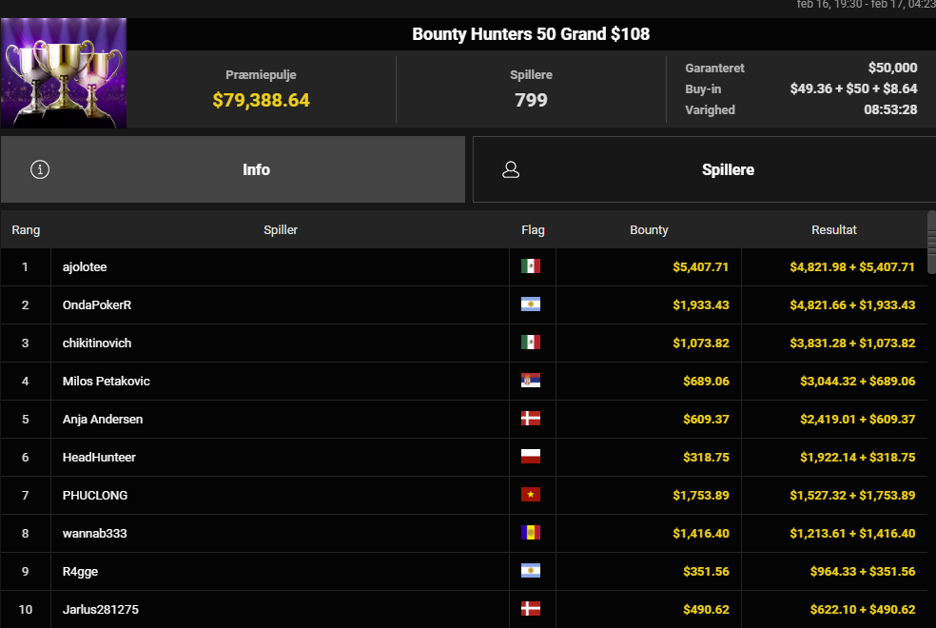Select player ajolotee in first place
The height and width of the screenshot is (628, 936).
coord(85,266)
